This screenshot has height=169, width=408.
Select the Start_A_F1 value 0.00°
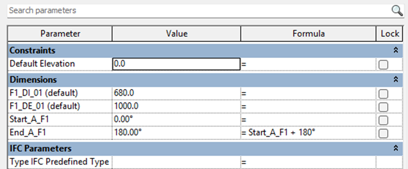(176, 119)
